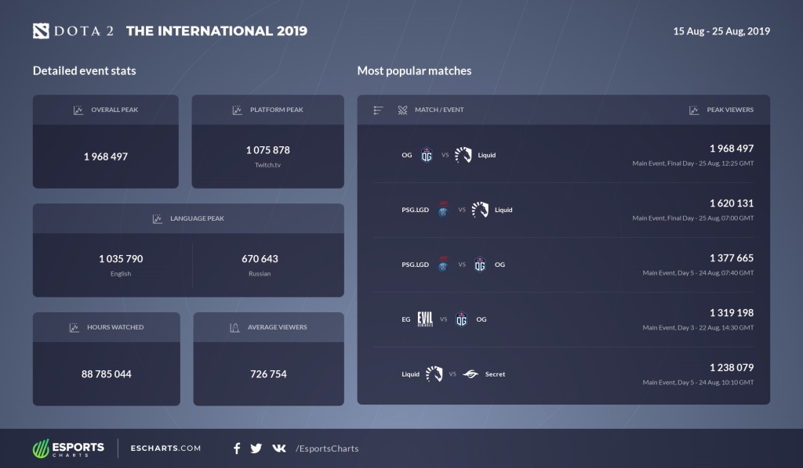803x468 pixels.
Task: Select the '1 319 198' peak viewers value
Action: click(732, 313)
